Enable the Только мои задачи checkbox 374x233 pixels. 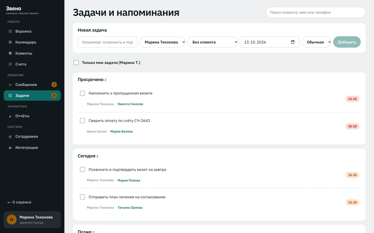76,63
